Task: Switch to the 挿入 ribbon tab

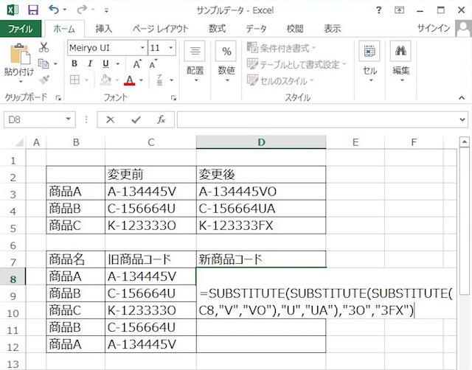Action: click(104, 29)
